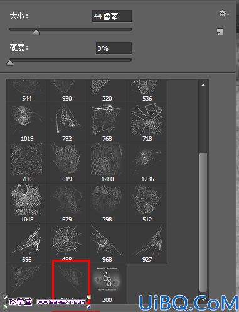Select the 792 spider web brush
This screenshot has height=312, width=239.
[x=66, y=123]
